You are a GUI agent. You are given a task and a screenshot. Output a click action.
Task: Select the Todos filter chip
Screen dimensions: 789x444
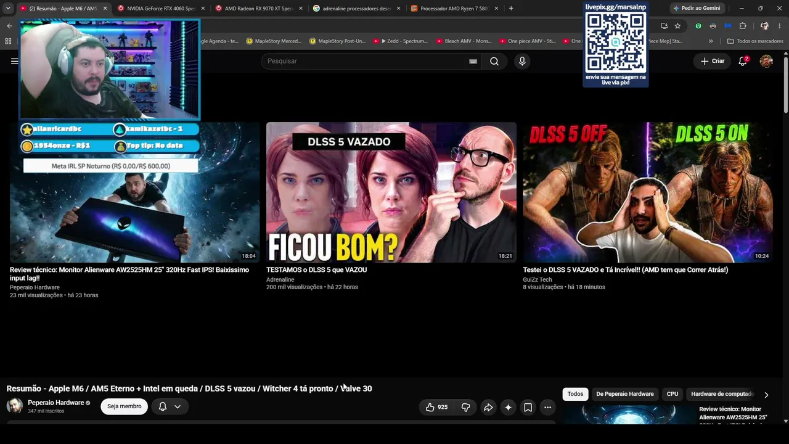point(575,394)
